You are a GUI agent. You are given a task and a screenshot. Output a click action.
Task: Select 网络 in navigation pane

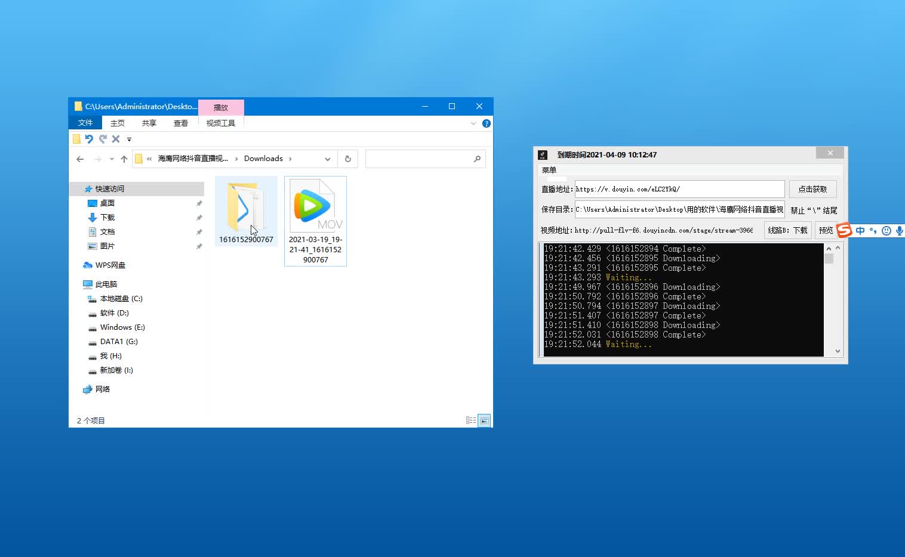click(103, 389)
